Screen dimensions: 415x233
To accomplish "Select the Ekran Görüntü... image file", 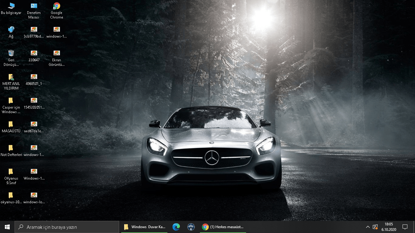I will (x=57, y=58).
